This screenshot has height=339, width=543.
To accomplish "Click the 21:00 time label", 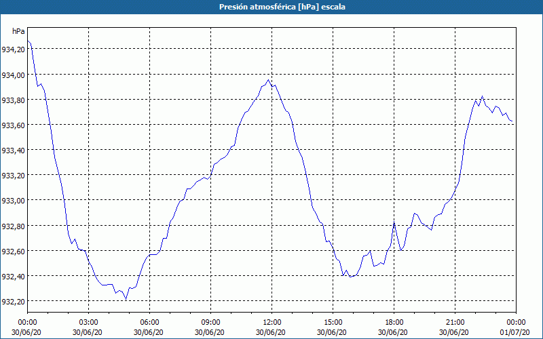I will (x=455, y=323).
